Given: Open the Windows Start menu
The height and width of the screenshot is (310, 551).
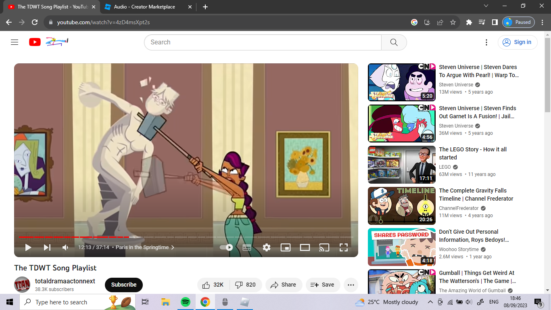Looking at the screenshot, I should pyautogui.click(x=10, y=302).
